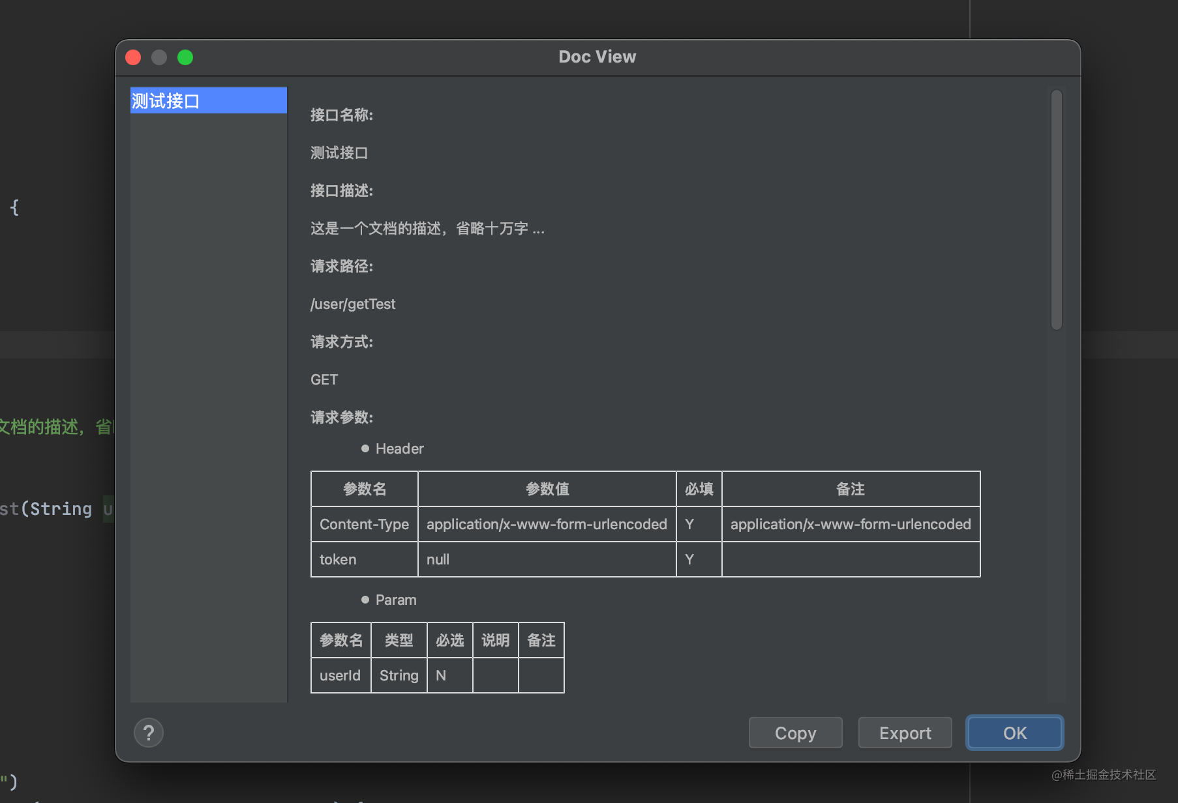The width and height of the screenshot is (1178, 803).
Task: Copy the generated documentation
Action: point(795,733)
